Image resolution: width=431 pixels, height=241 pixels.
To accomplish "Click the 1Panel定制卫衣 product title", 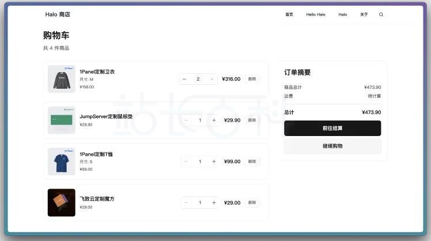I will 97,72.
